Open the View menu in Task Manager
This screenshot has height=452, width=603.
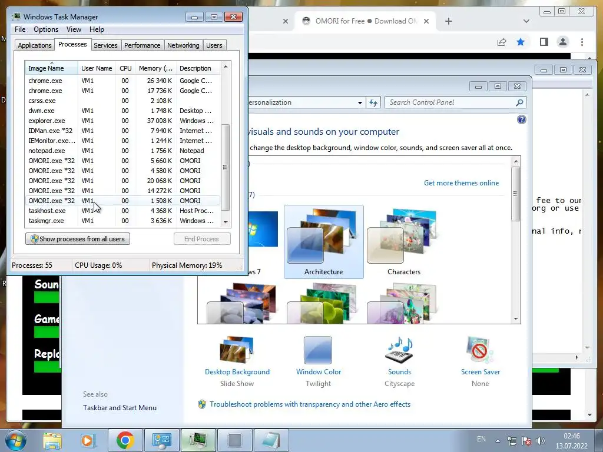(74, 29)
